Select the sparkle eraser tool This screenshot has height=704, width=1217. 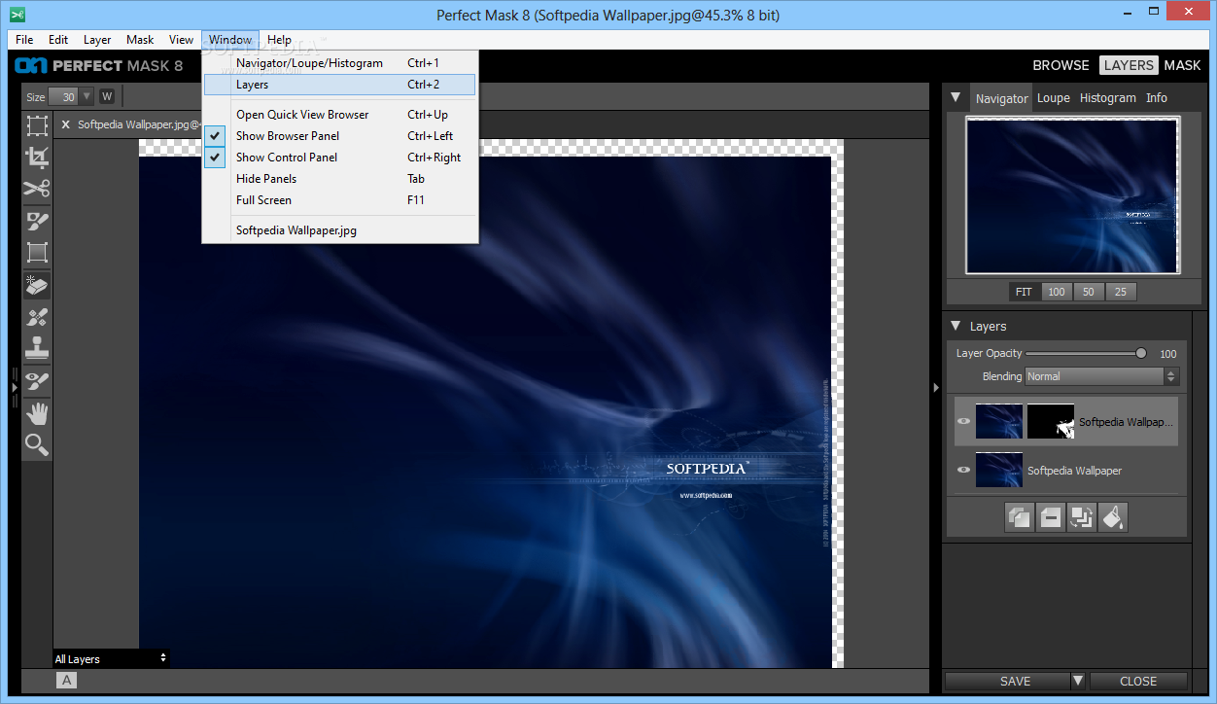click(37, 285)
